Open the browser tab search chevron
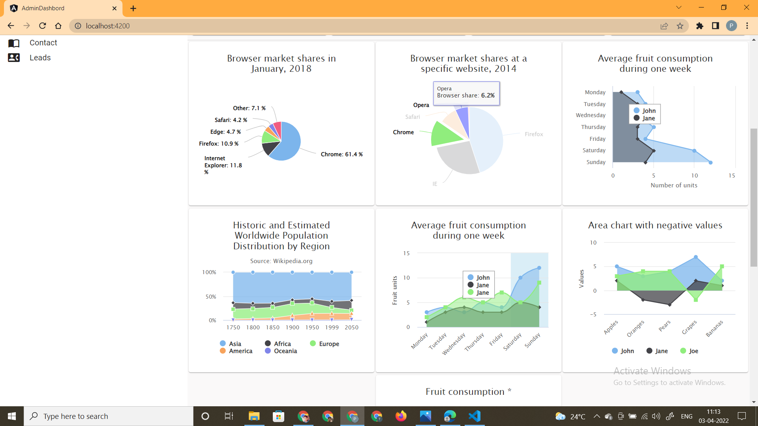 [678, 7]
